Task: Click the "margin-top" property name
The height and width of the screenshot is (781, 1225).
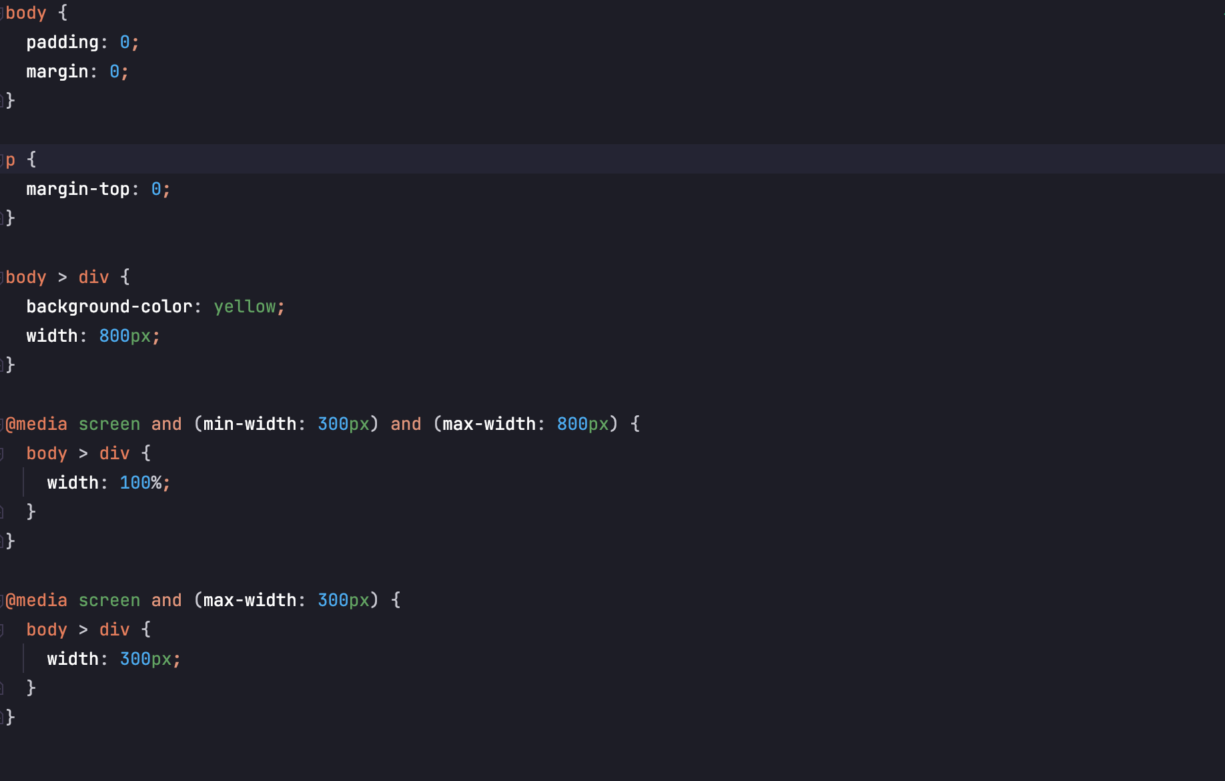Action: tap(78, 190)
